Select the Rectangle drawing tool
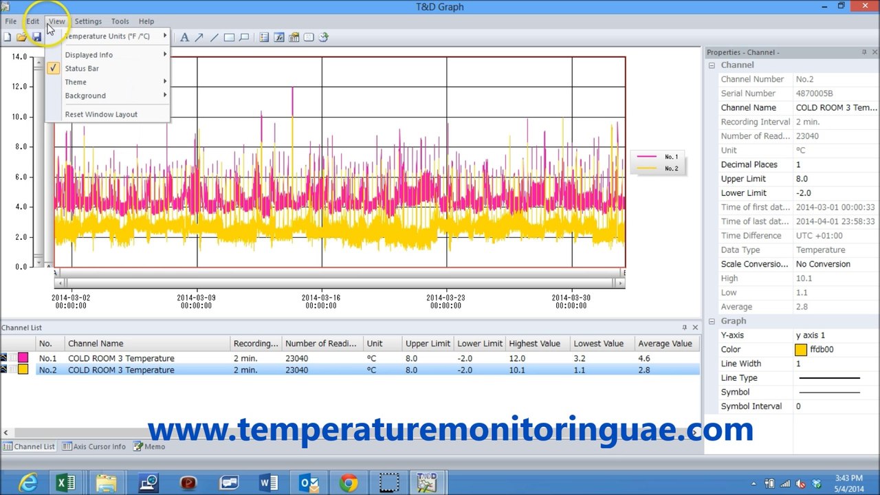Image resolution: width=880 pixels, height=495 pixels. [x=229, y=37]
